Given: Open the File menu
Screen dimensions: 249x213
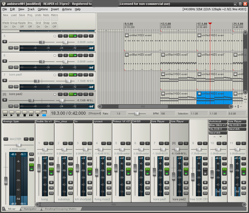Looking at the screenshot, I should point(5,9).
